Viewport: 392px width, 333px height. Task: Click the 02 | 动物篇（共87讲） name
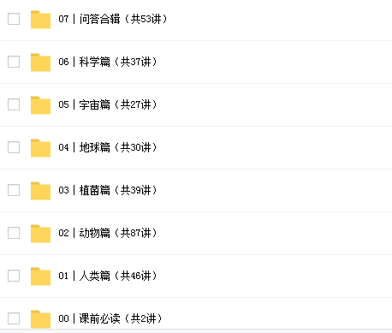[108, 233]
